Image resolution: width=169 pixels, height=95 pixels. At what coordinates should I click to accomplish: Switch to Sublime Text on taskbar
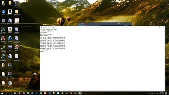click(71, 93)
